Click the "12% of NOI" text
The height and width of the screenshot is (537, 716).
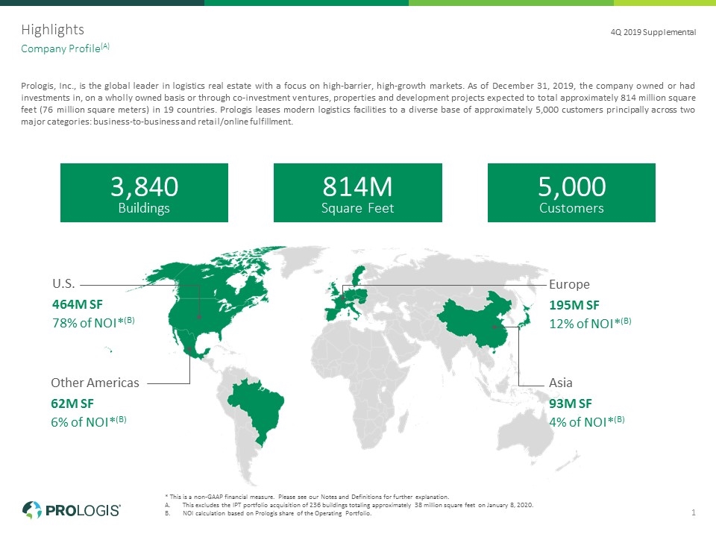(590, 323)
